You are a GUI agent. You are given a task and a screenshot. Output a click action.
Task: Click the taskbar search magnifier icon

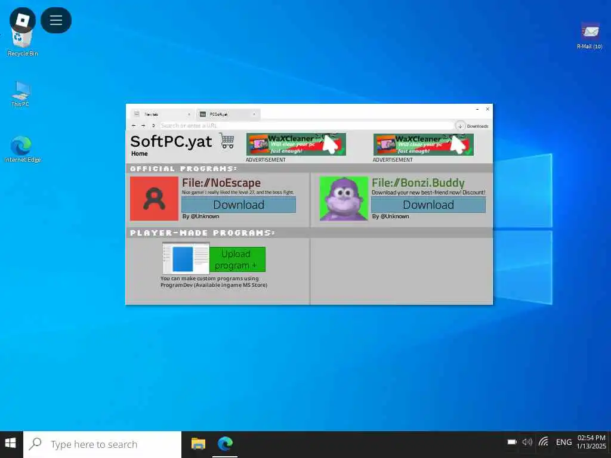(35, 444)
